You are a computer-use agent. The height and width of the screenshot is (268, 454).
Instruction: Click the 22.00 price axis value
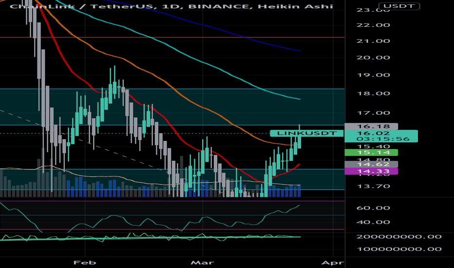point(373,25)
